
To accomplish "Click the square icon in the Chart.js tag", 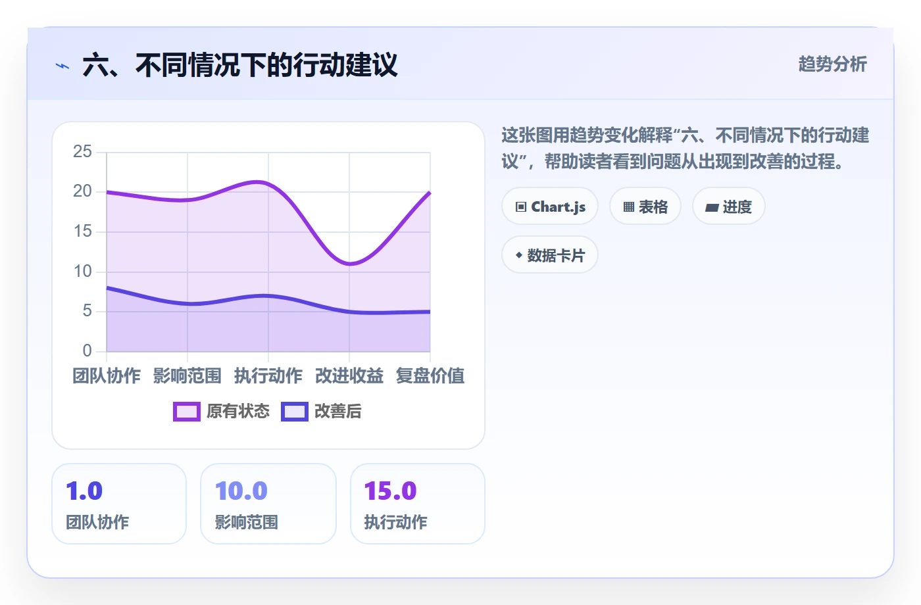I will [521, 207].
